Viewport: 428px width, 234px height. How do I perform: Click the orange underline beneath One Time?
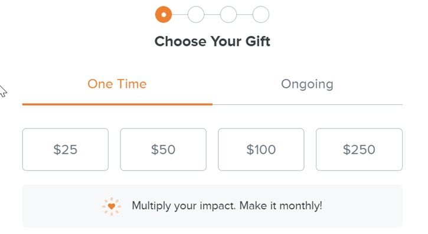click(x=117, y=104)
